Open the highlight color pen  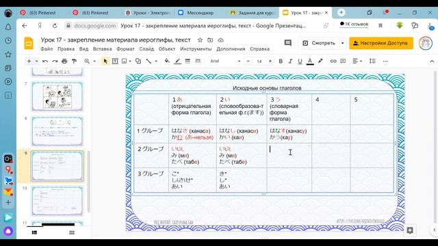(x=320, y=61)
